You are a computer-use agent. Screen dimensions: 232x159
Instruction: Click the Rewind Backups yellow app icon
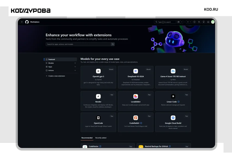[141, 146]
